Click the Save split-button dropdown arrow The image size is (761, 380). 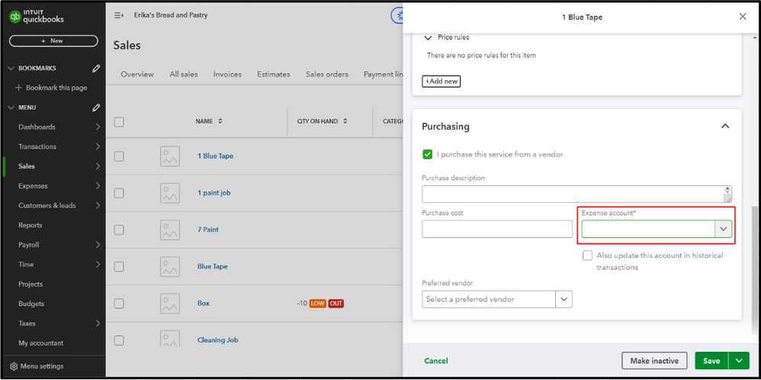point(739,361)
